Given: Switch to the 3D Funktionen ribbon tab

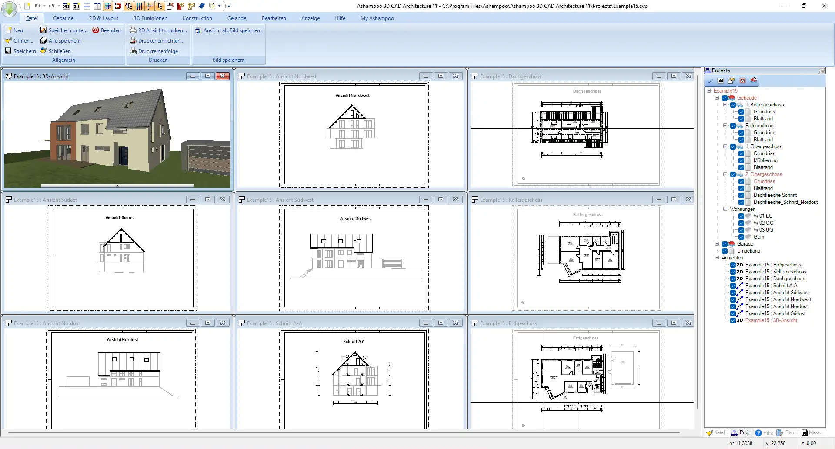Looking at the screenshot, I should click(x=150, y=18).
